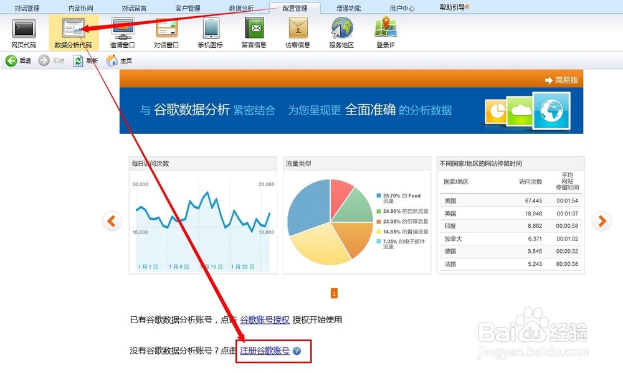
Task: Go to 主页 home
Action: tap(119, 61)
